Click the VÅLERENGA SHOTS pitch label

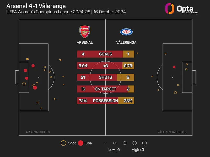tap(171, 132)
